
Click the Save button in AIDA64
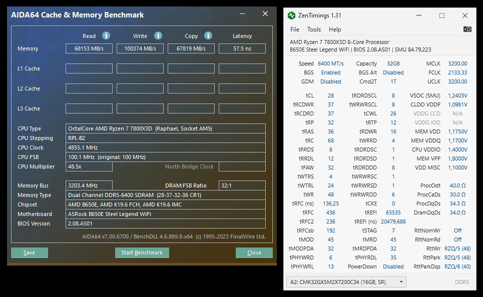coord(29,252)
